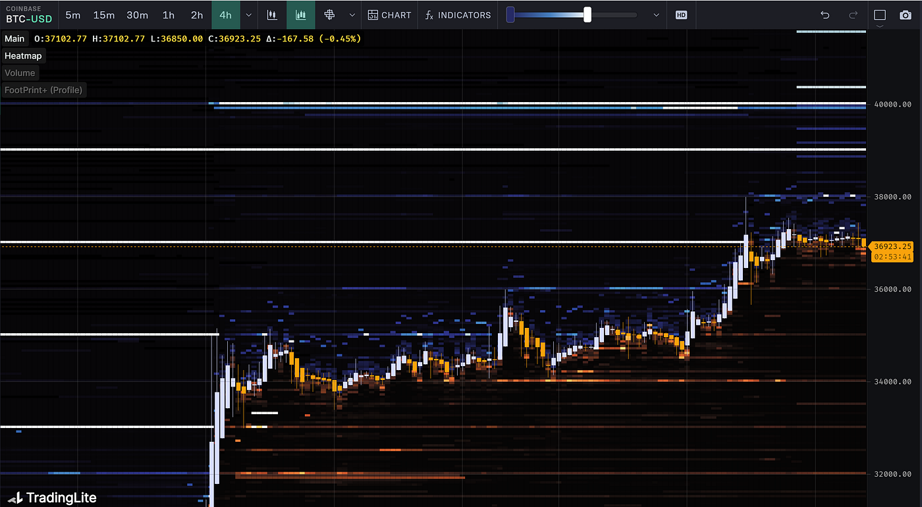Select the 4h timeframe
Viewport: 922px width, 507px height.
coord(225,14)
